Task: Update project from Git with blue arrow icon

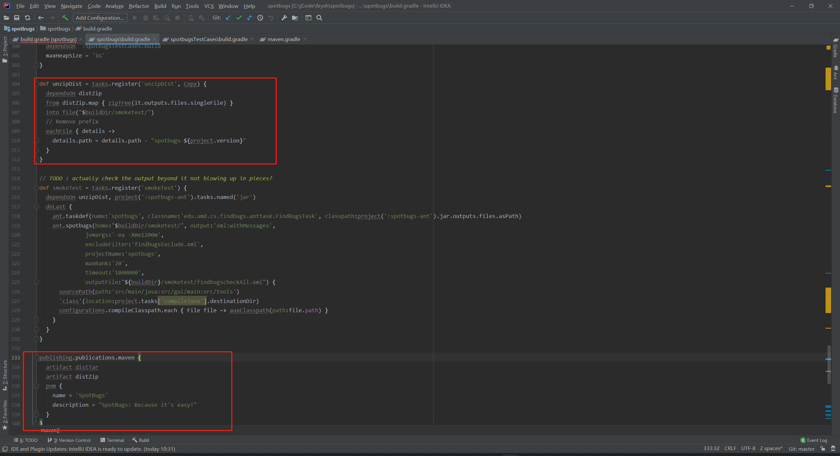Action: 228,18
